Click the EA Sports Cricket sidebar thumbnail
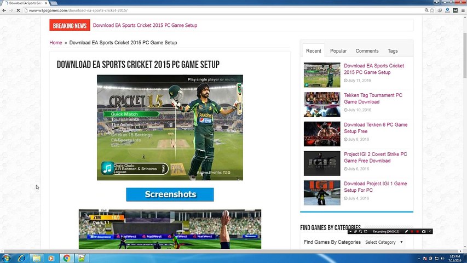The height and width of the screenshot is (263, 467). pyautogui.click(x=322, y=75)
